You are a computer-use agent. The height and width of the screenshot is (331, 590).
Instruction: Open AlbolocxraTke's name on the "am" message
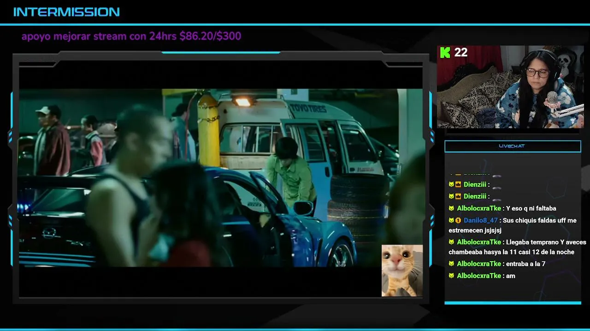pos(478,276)
